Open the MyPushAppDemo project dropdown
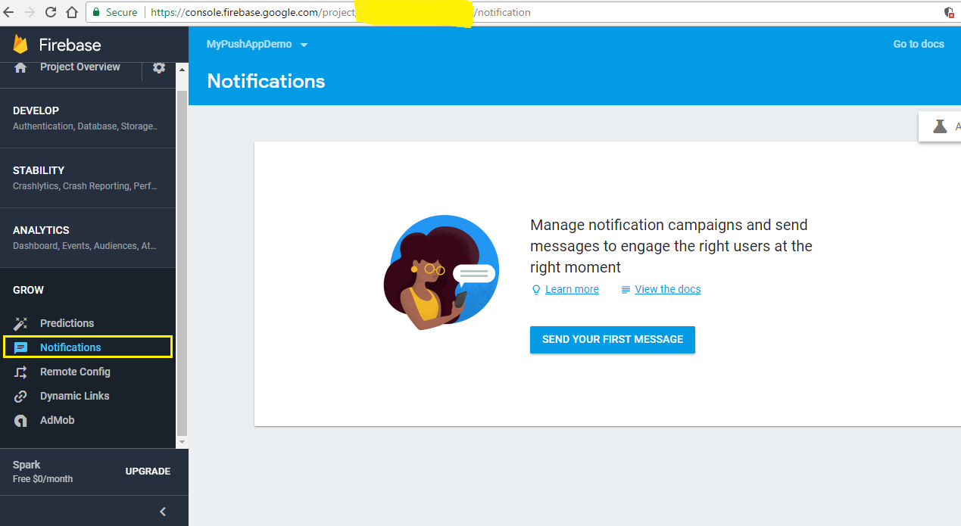Image resolution: width=961 pixels, height=526 pixels. tap(257, 45)
